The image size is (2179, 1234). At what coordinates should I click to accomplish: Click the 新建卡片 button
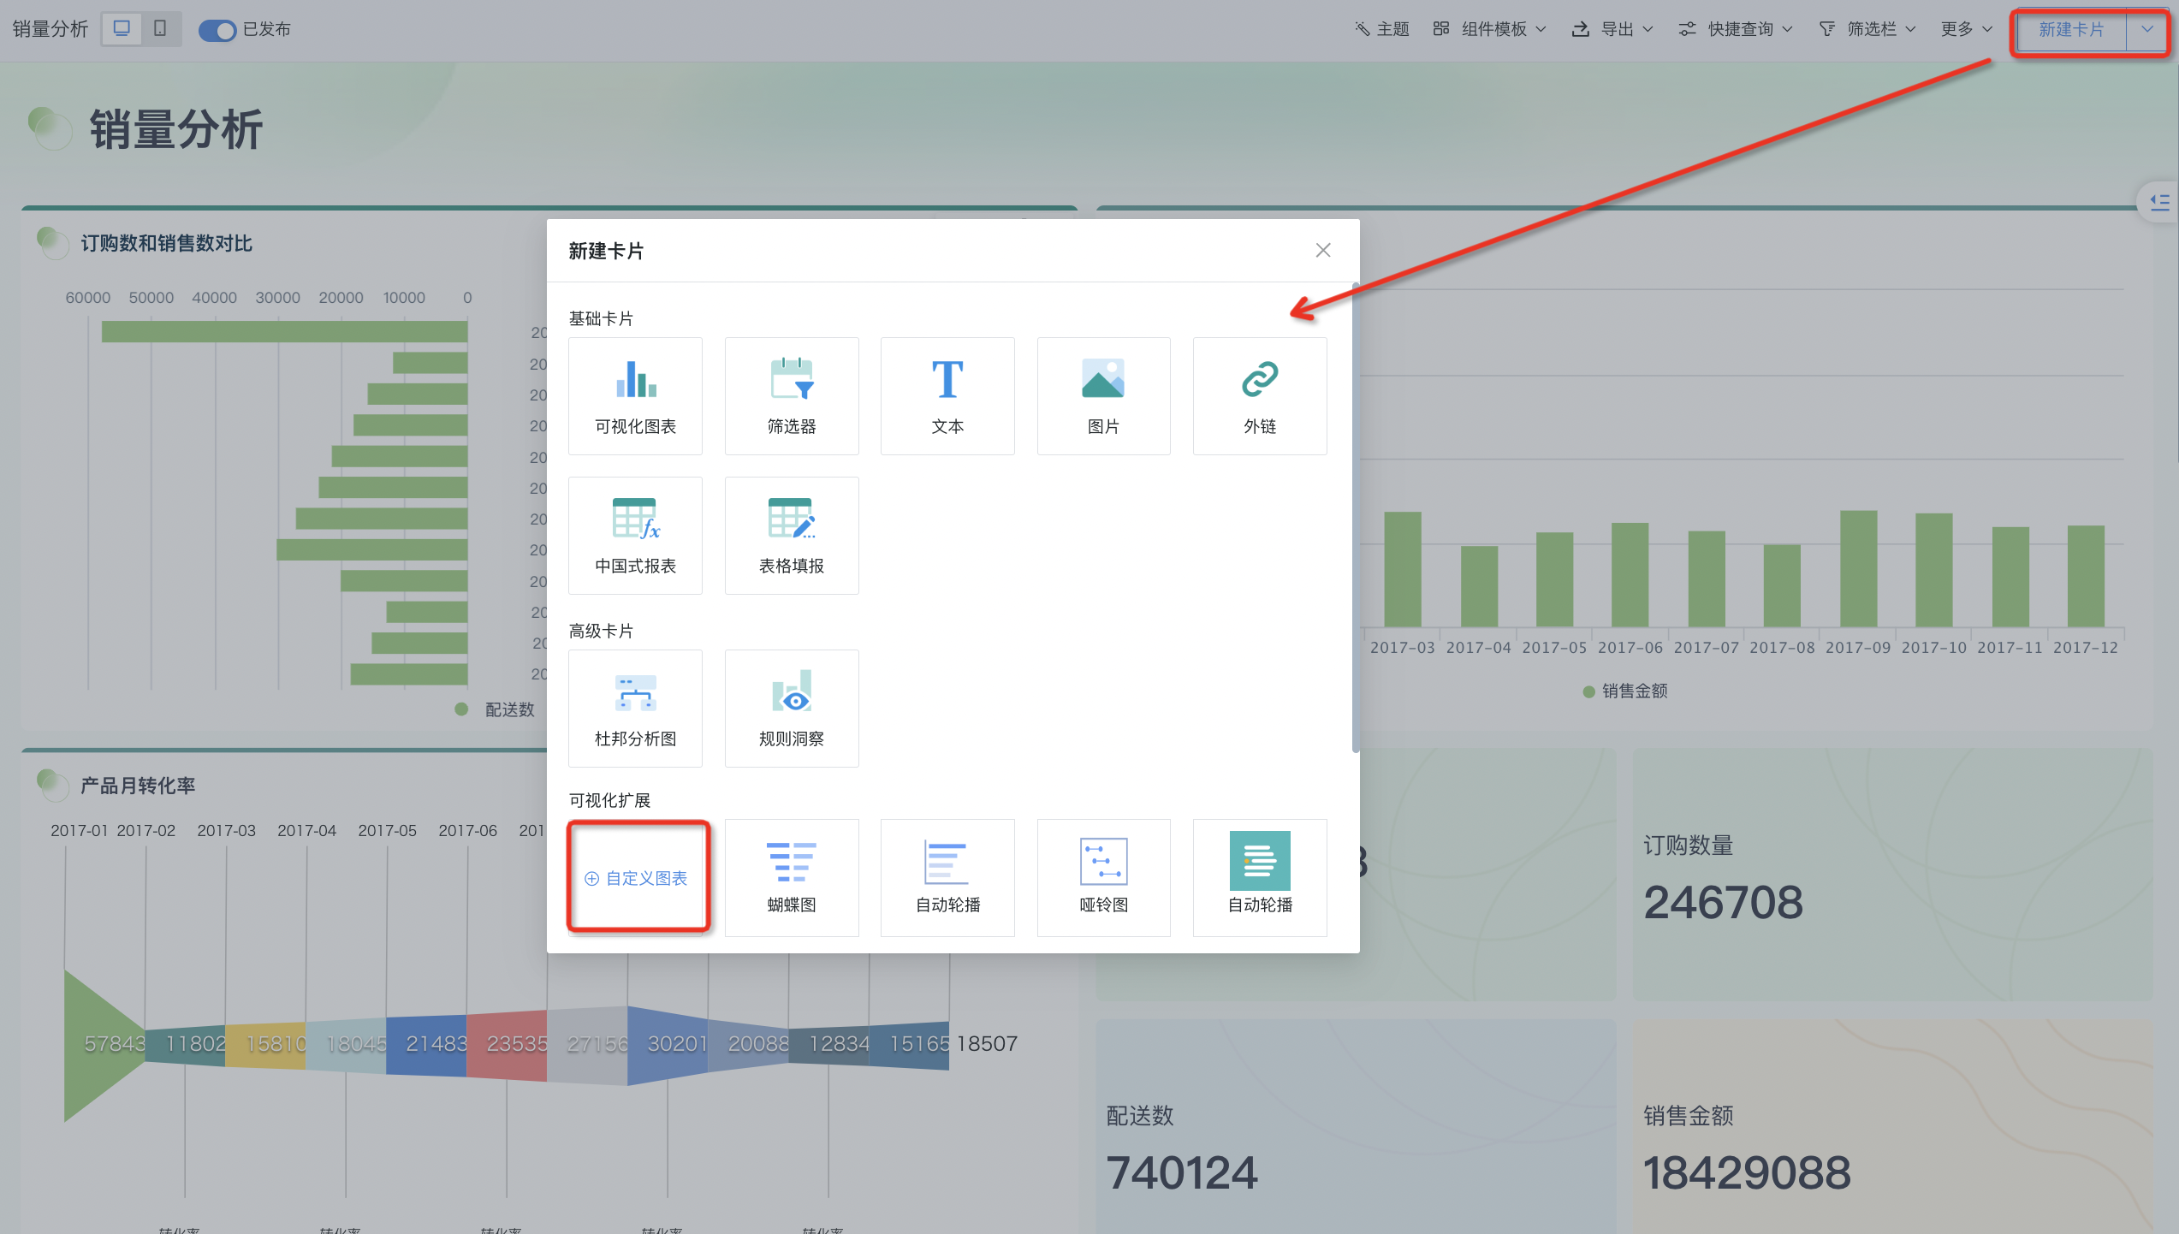(x=2071, y=30)
